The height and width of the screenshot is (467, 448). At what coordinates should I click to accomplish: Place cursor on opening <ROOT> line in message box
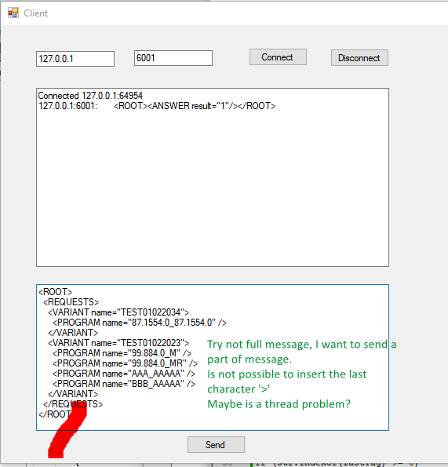pyautogui.click(x=56, y=291)
